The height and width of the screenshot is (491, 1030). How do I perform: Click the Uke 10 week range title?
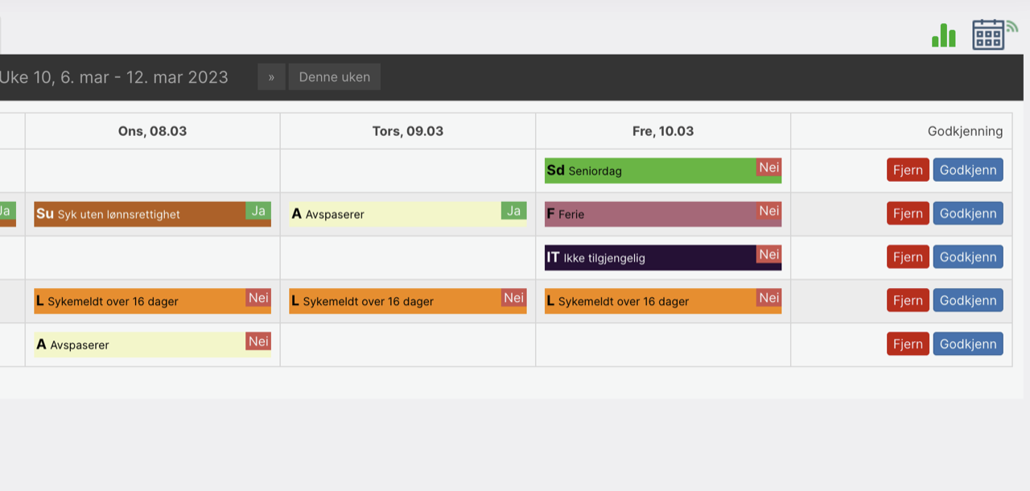(113, 77)
